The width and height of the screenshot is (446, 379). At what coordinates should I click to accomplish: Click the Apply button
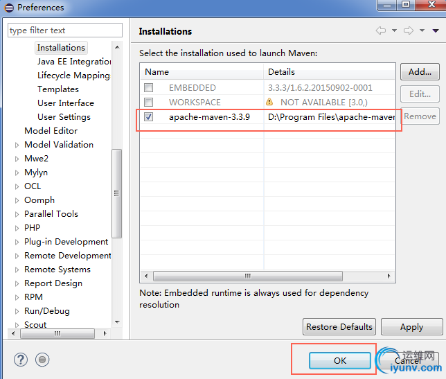(411, 326)
